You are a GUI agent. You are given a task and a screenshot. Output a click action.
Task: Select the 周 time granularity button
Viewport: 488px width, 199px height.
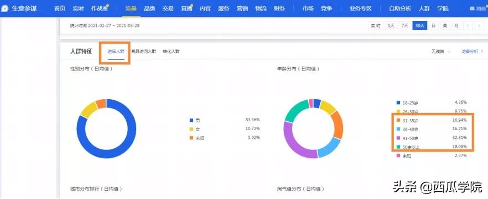[445, 26]
